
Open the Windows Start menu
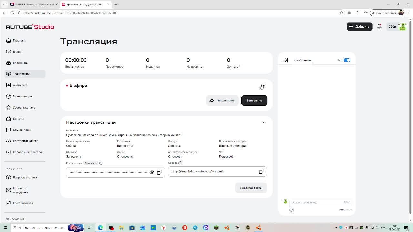click(5, 228)
